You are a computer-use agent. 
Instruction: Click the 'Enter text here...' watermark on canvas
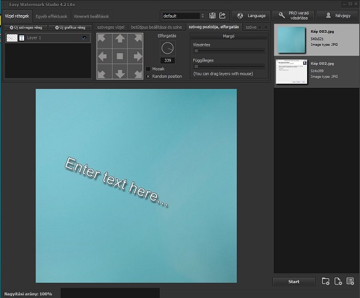[117, 182]
